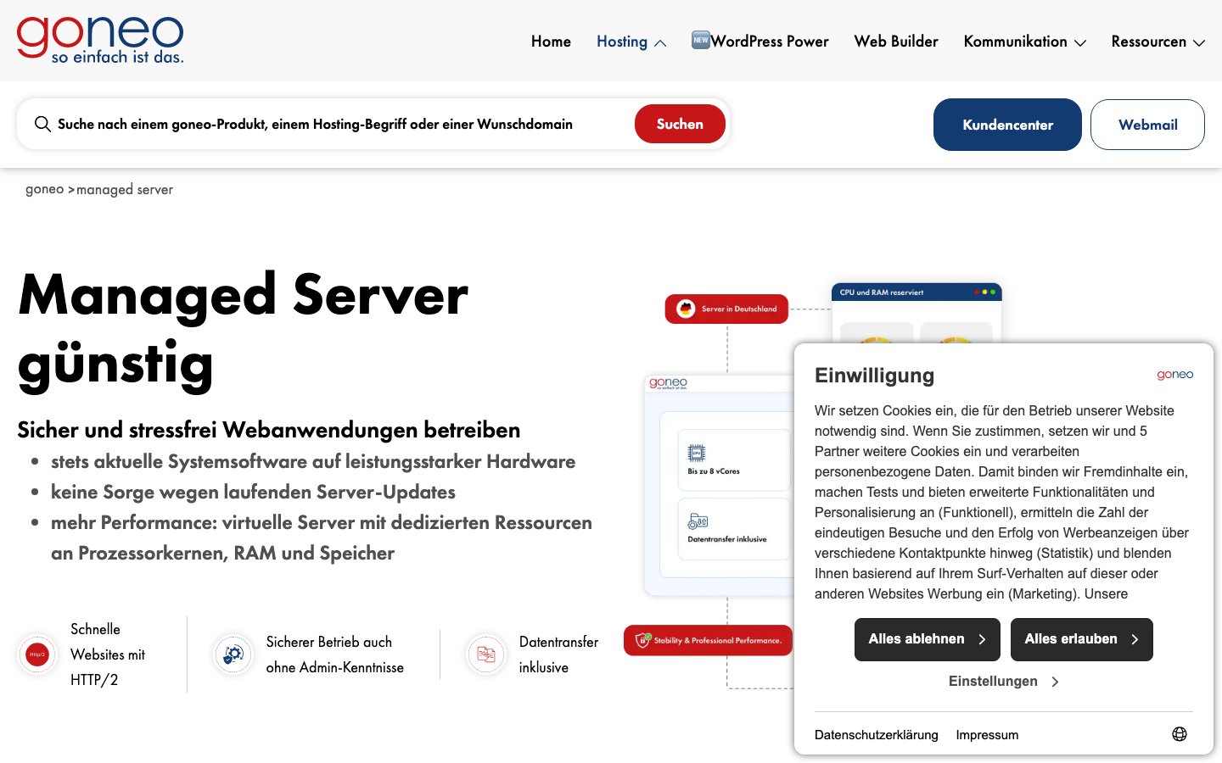Open the Datenschutzerklärung link
The height and width of the screenshot is (763, 1222).
877,735
